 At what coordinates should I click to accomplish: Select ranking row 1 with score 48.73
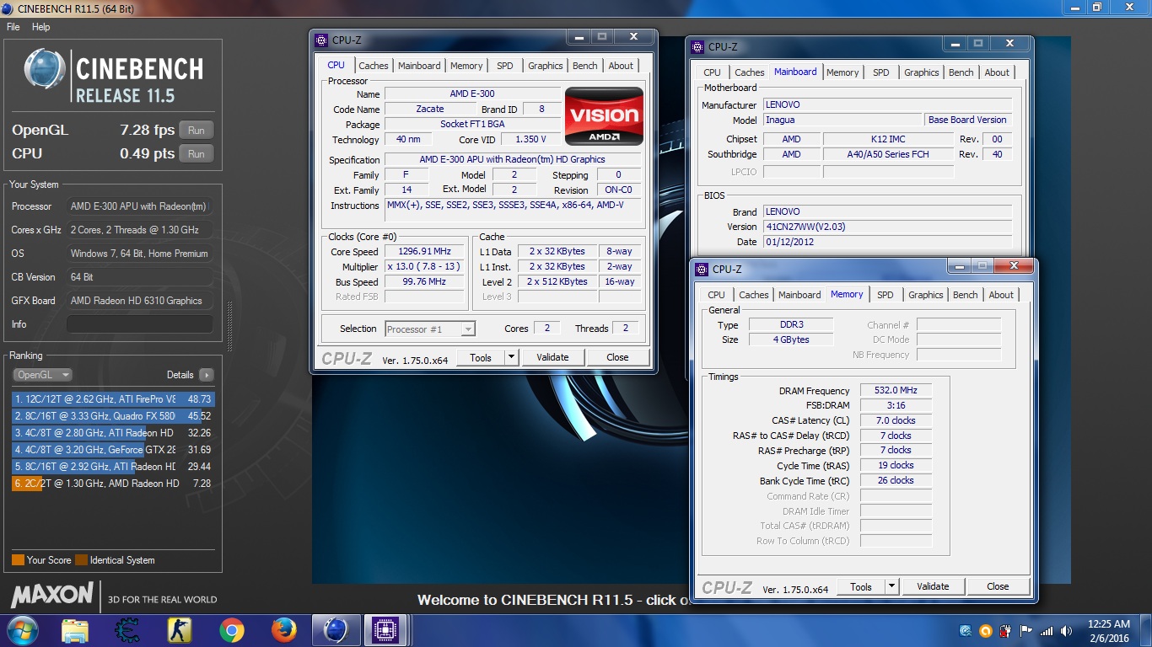113,399
